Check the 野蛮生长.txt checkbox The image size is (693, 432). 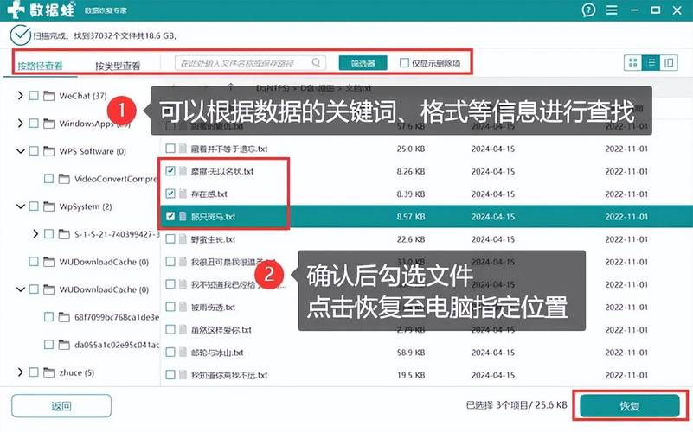click(x=170, y=239)
